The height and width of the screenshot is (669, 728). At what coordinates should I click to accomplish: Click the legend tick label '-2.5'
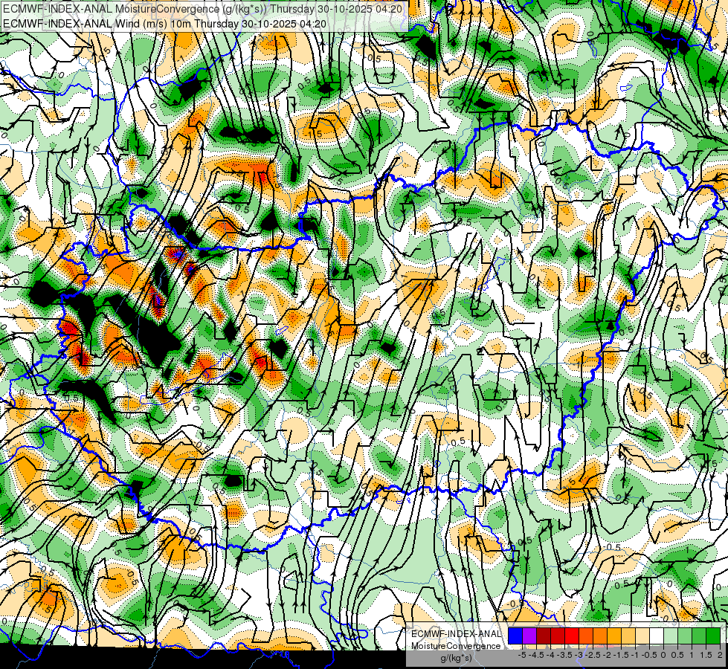593,655
